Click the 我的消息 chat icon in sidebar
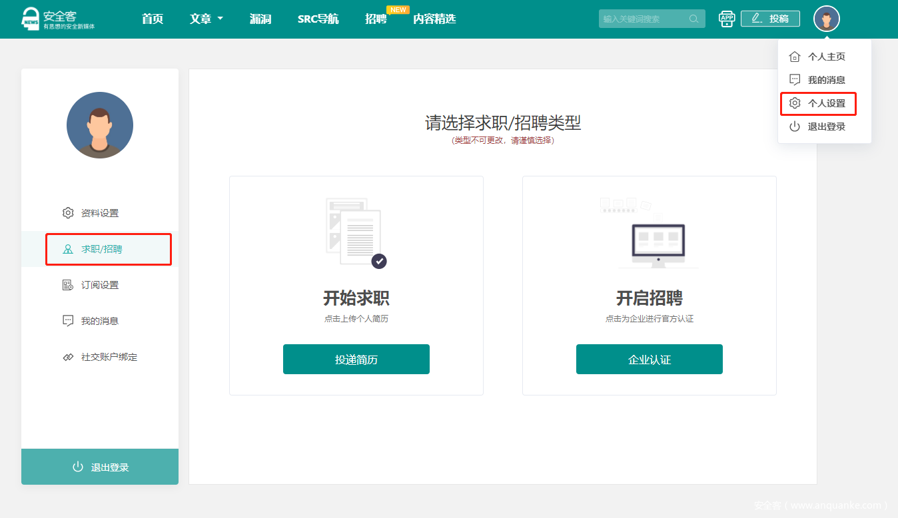 (x=68, y=321)
